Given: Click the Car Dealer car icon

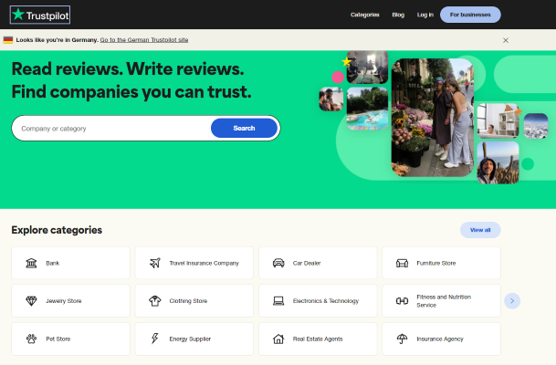Looking at the screenshot, I should pyautogui.click(x=278, y=263).
